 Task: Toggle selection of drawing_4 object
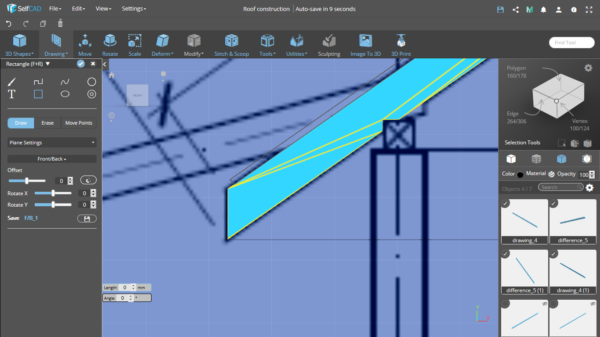[x=505, y=203]
